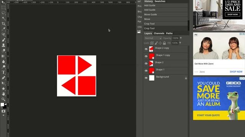245x137 pixels.
Task: Hide the Shape 2 layer
Action: point(146,64)
